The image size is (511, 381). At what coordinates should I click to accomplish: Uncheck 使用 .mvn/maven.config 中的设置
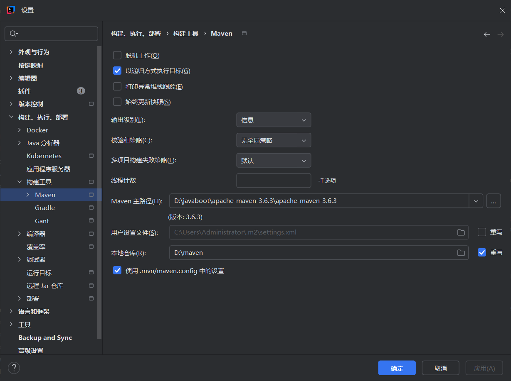coord(117,271)
